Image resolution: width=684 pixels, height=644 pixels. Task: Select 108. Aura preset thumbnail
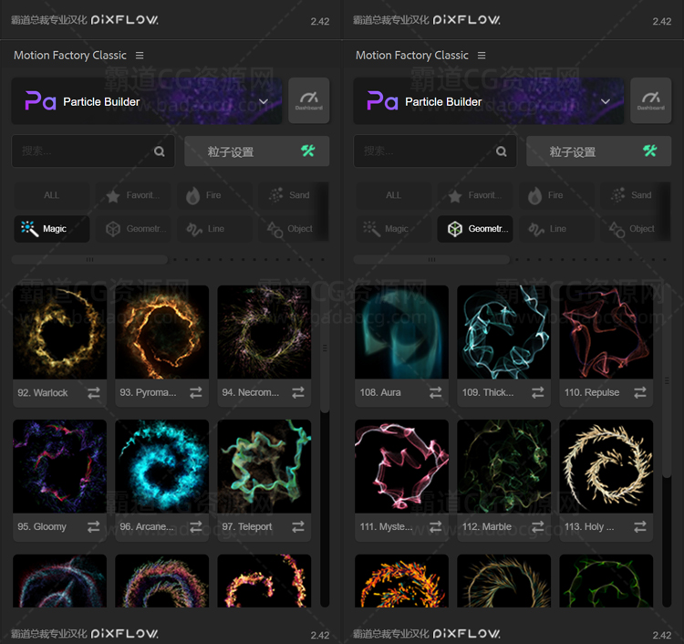402,332
